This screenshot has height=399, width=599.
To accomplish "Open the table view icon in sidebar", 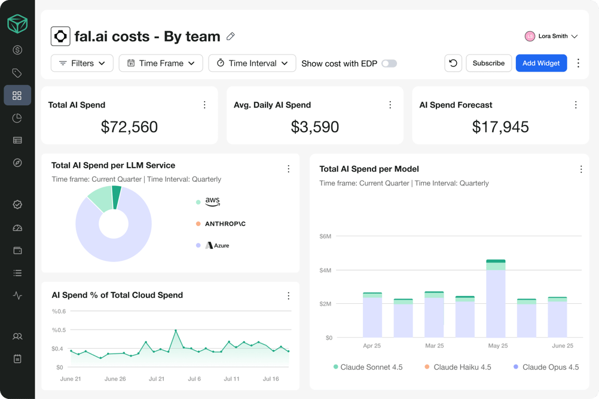I will tap(17, 140).
